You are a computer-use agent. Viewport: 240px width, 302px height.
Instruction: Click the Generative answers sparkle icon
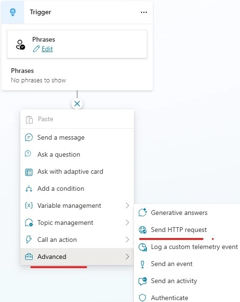tap(143, 213)
